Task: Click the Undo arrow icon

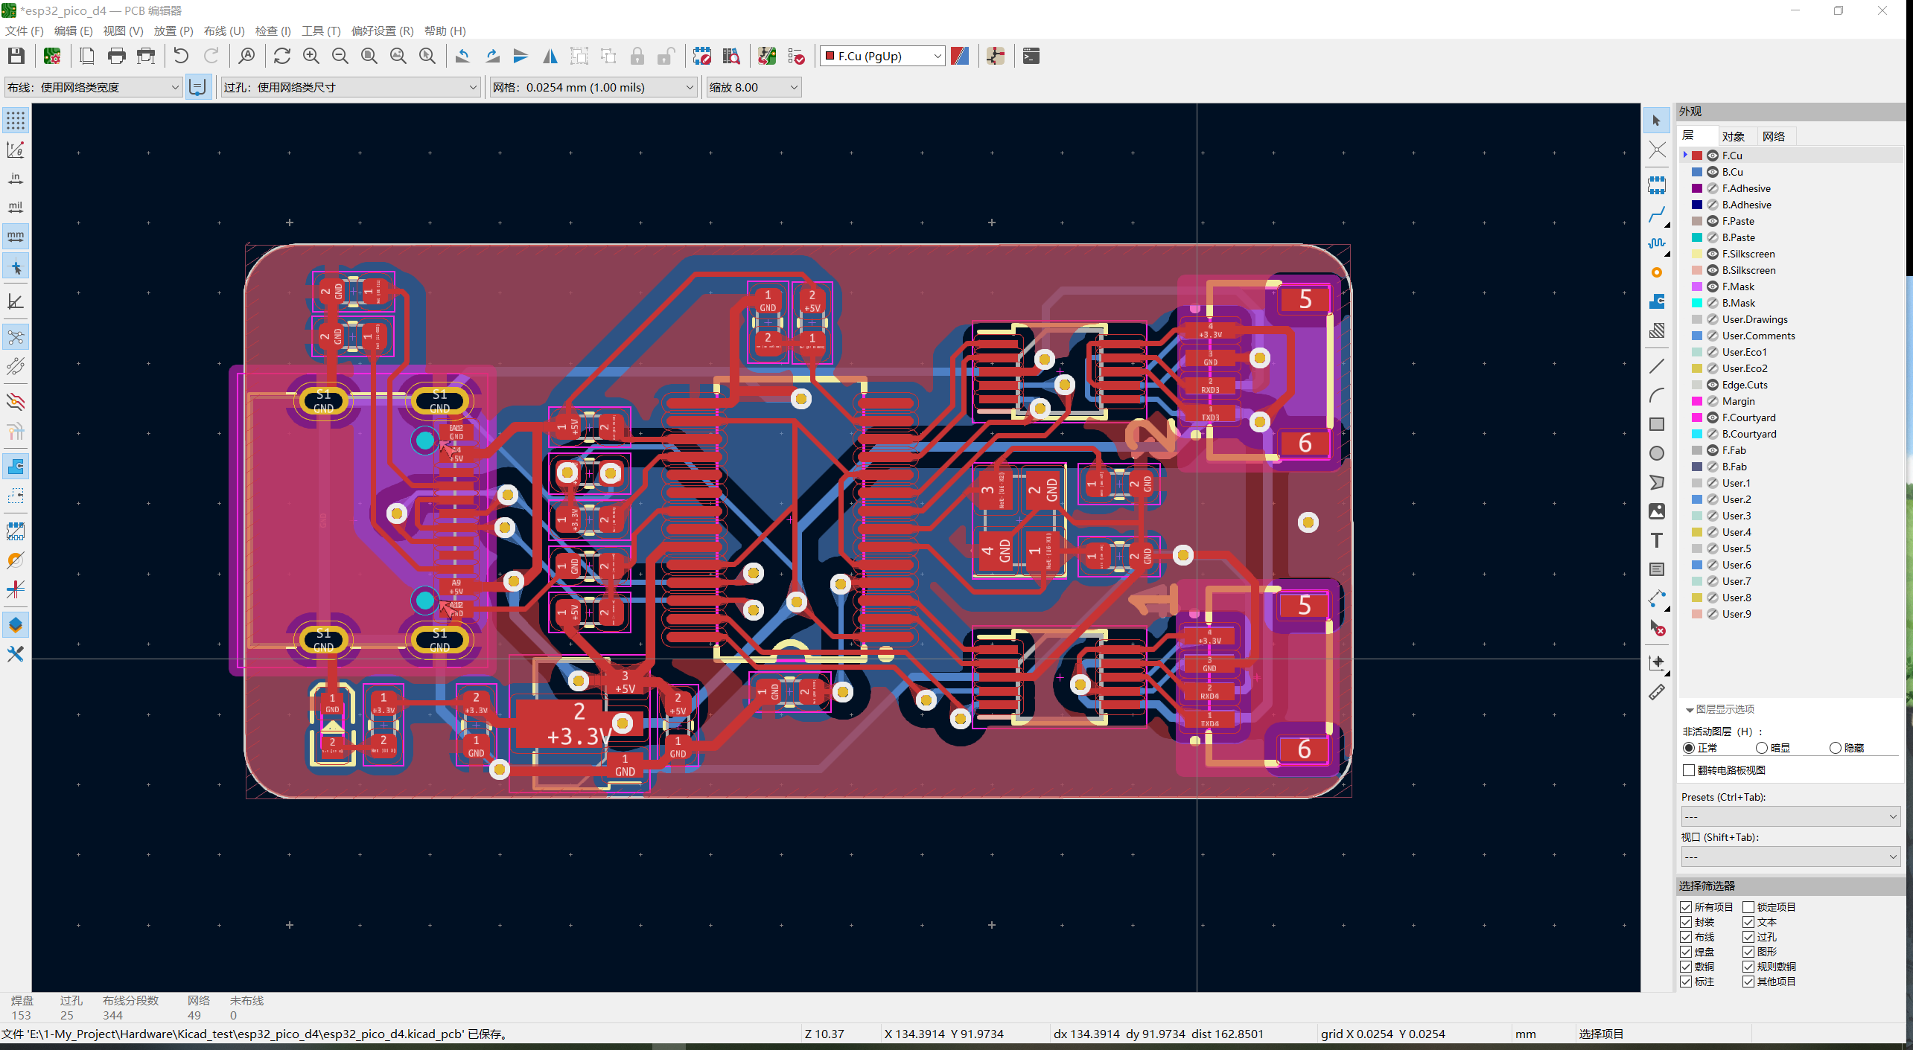Action: pyautogui.click(x=181, y=56)
